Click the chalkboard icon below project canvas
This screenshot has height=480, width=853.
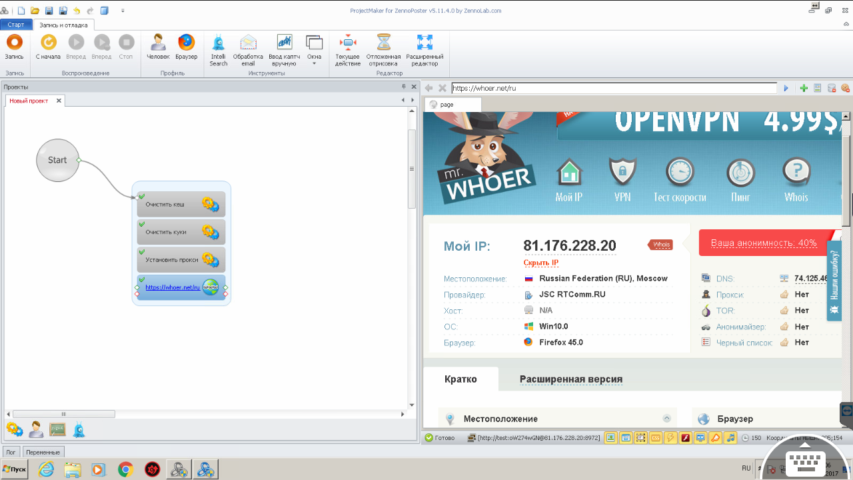(57, 429)
